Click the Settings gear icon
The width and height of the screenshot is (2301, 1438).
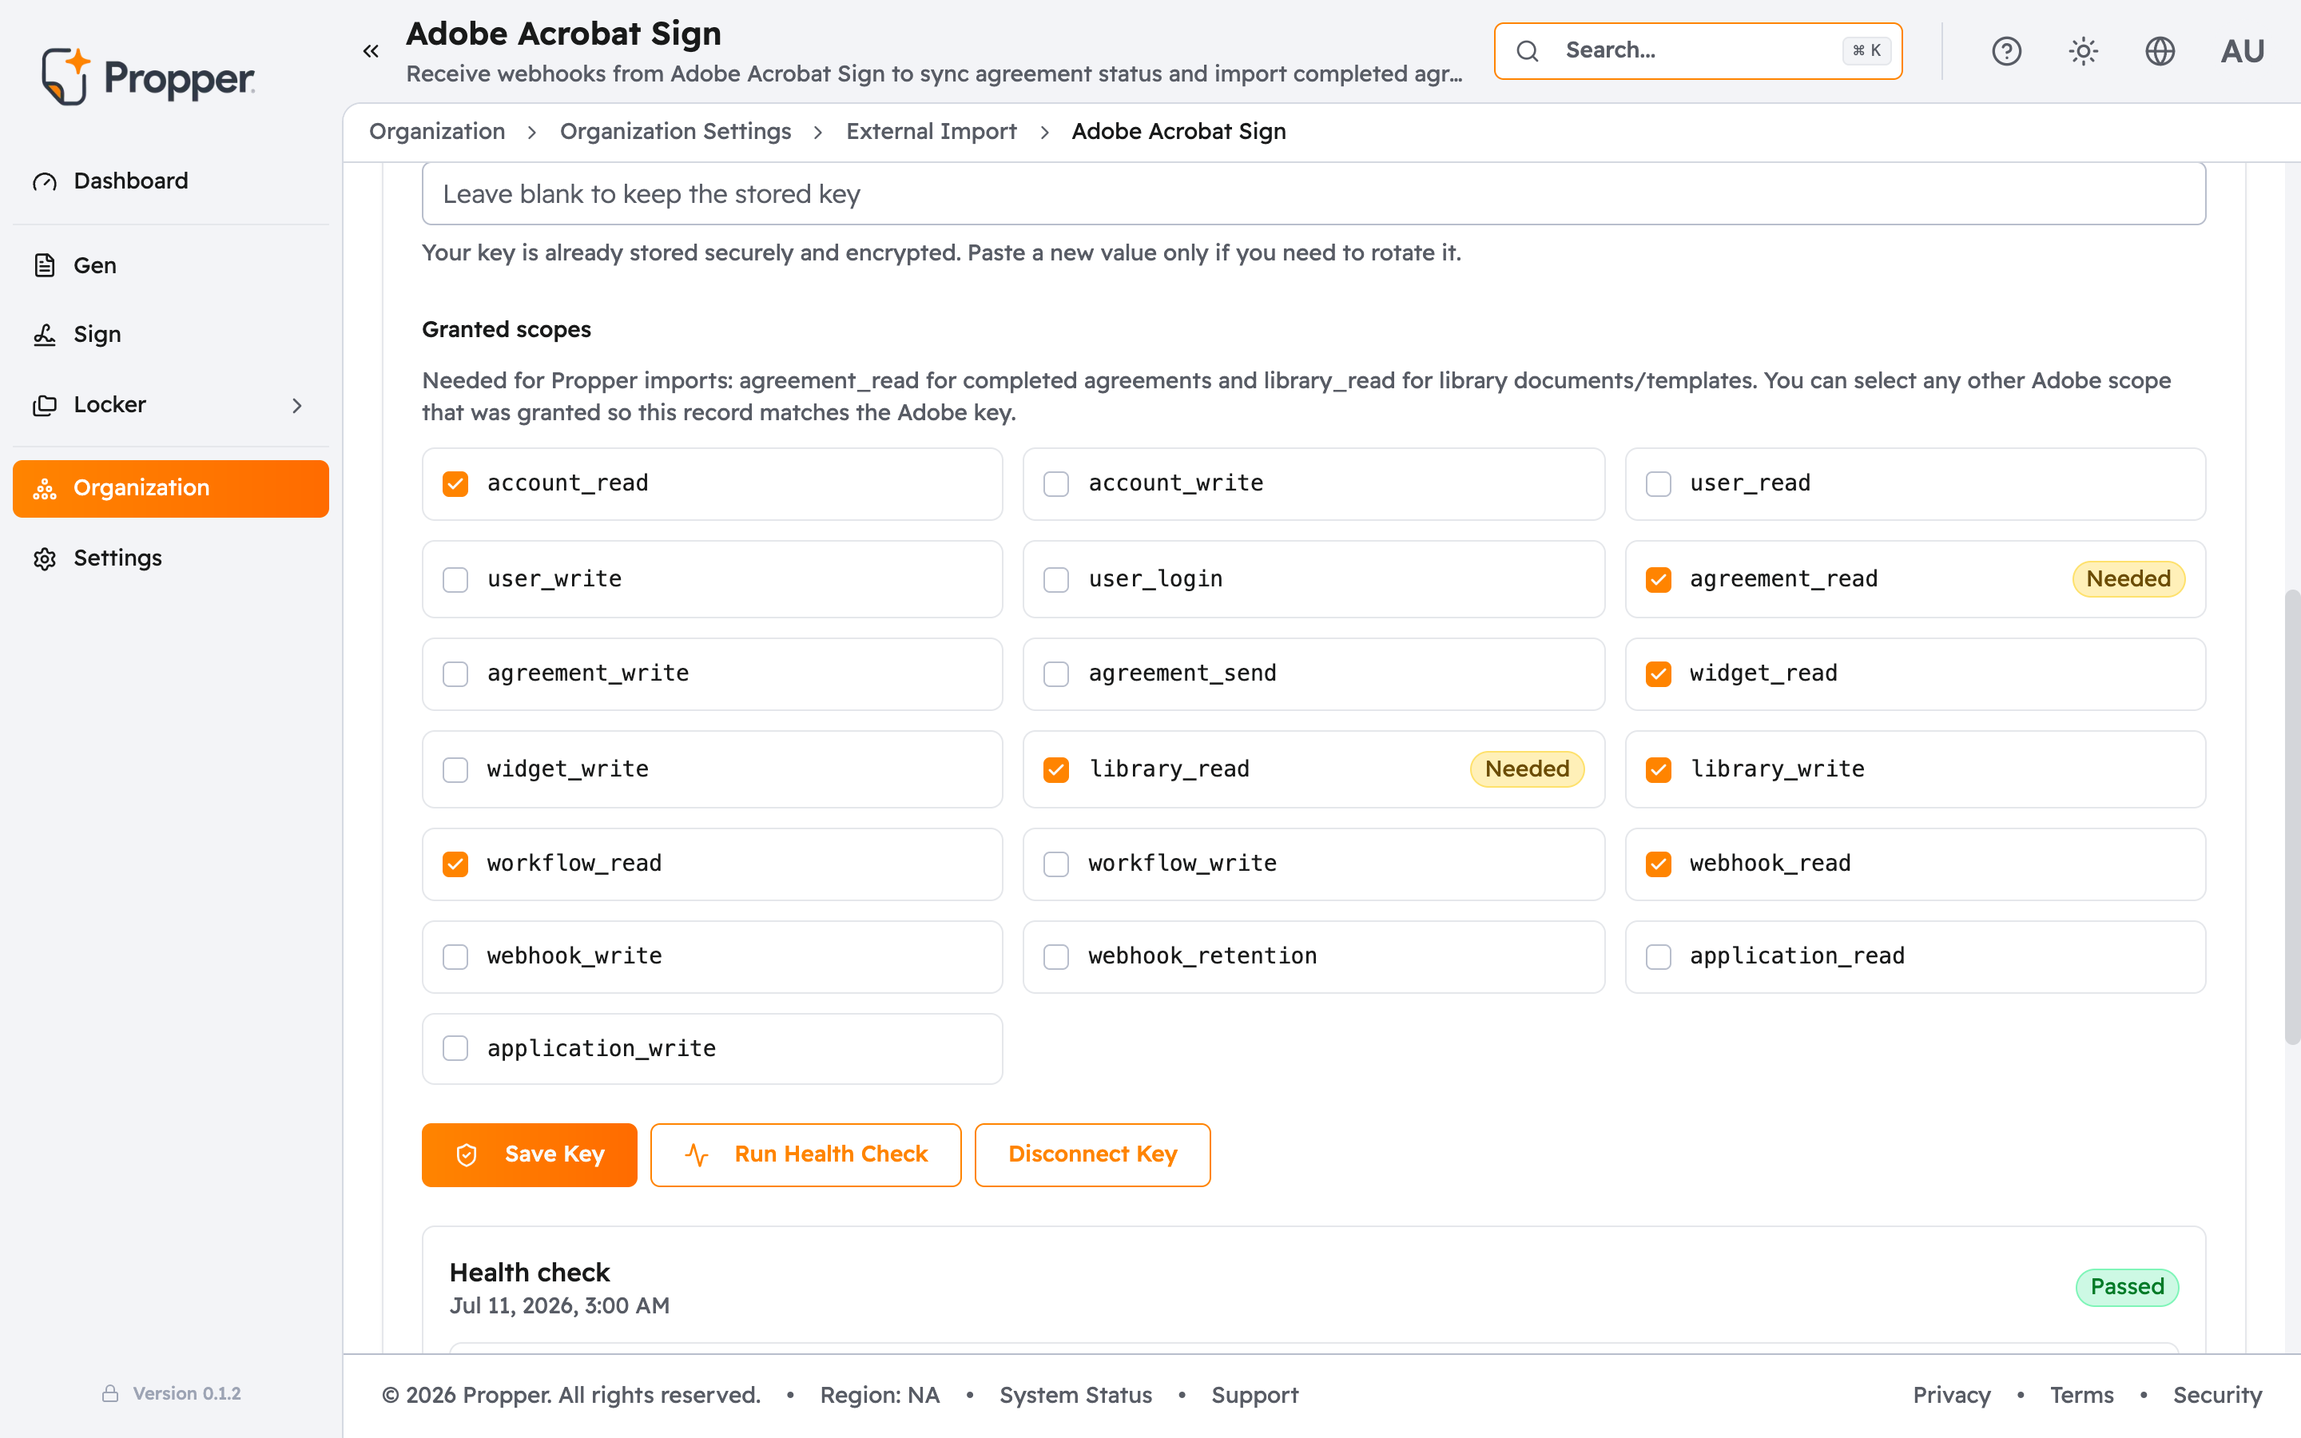(45, 558)
